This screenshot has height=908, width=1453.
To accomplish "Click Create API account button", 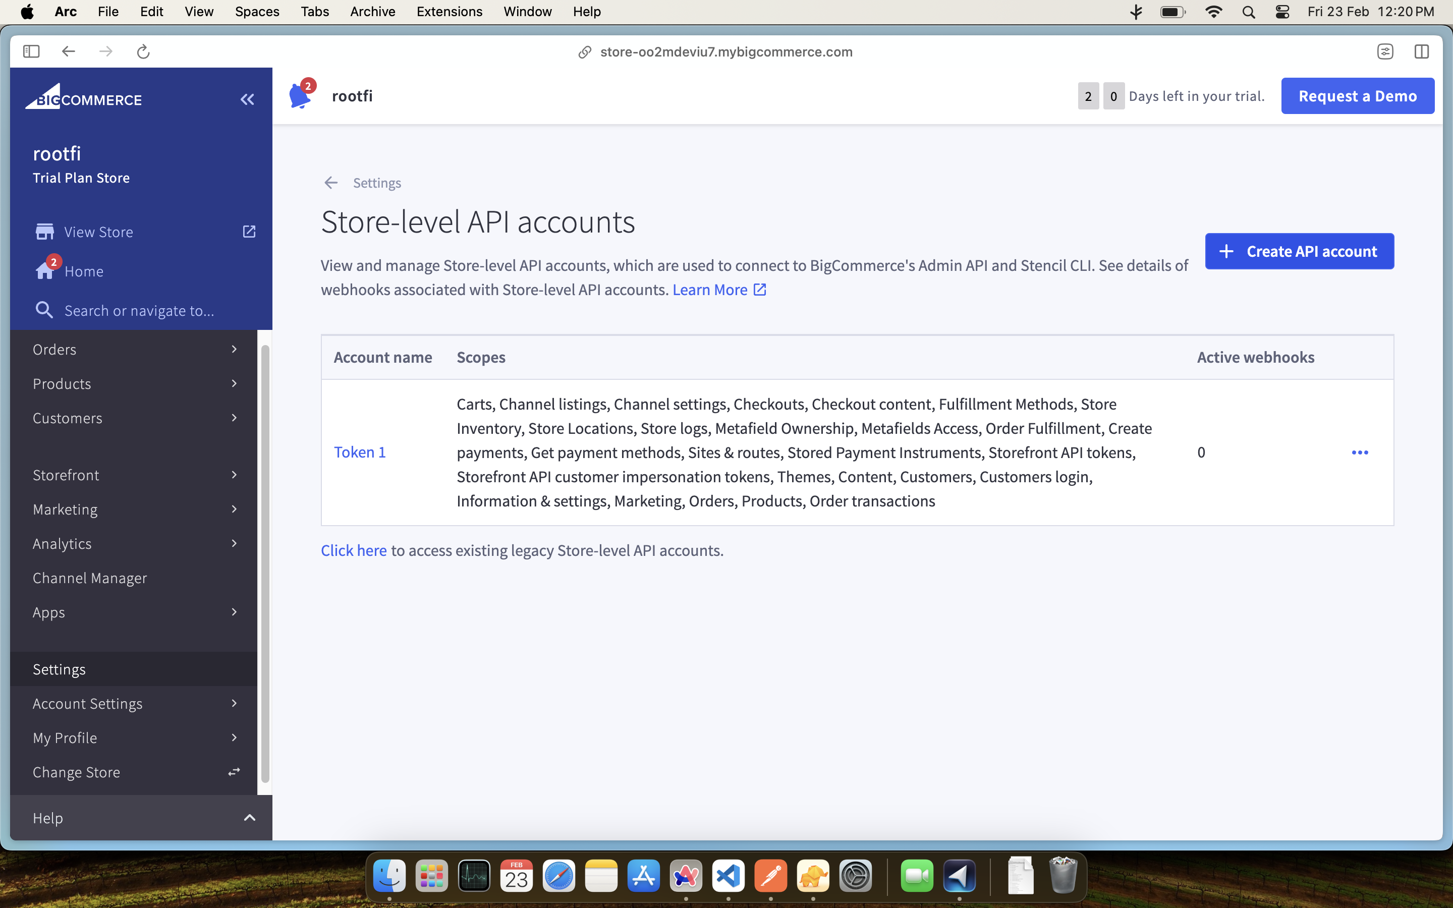I will coord(1299,251).
